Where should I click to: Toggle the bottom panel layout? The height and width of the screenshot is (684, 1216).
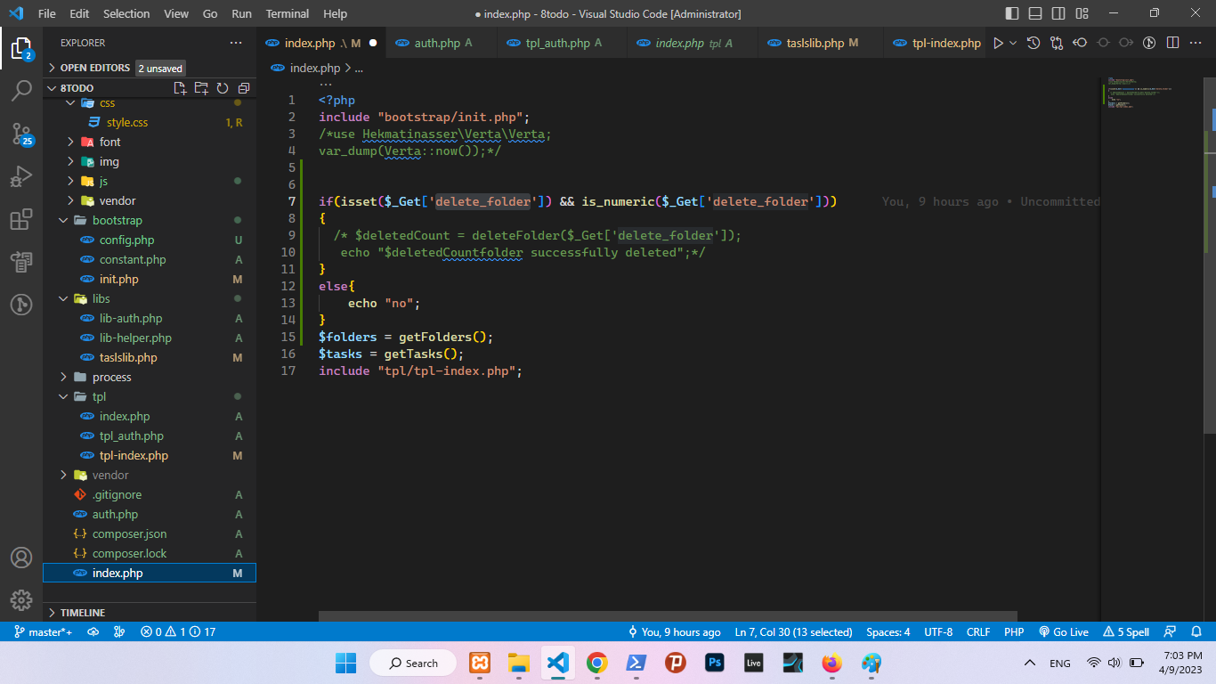[x=1035, y=13]
